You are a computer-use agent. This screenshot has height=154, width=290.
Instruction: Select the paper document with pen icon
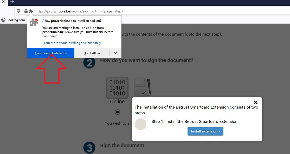(x=143, y=87)
